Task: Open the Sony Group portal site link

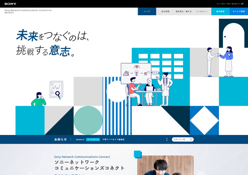Action: point(228,4)
